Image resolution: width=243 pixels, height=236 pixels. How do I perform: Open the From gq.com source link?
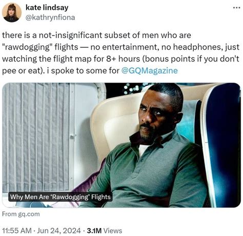(x=21, y=214)
